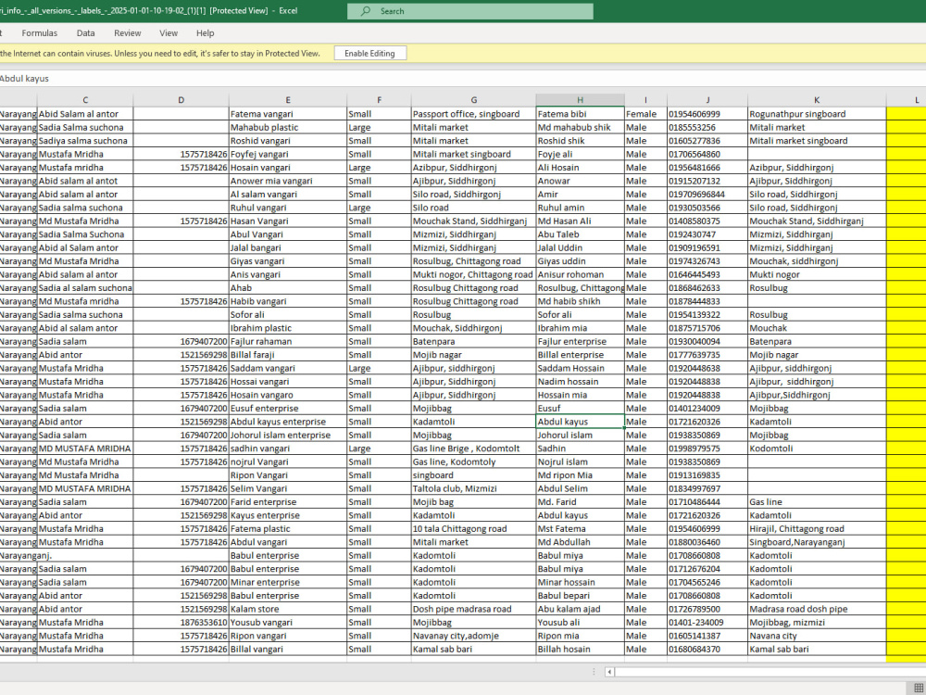Select cell 'Babul bepari'

tap(580, 596)
